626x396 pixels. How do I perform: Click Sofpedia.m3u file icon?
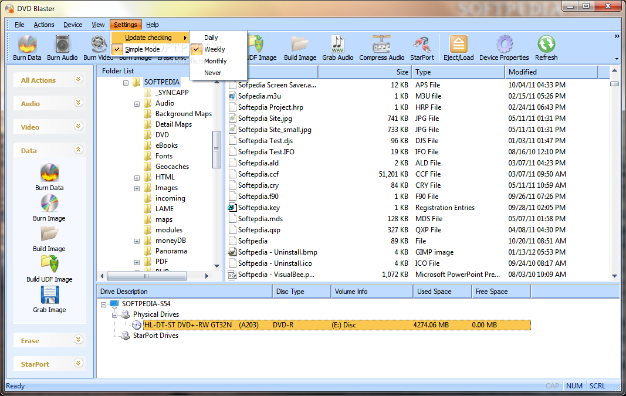pyautogui.click(x=232, y=96)
